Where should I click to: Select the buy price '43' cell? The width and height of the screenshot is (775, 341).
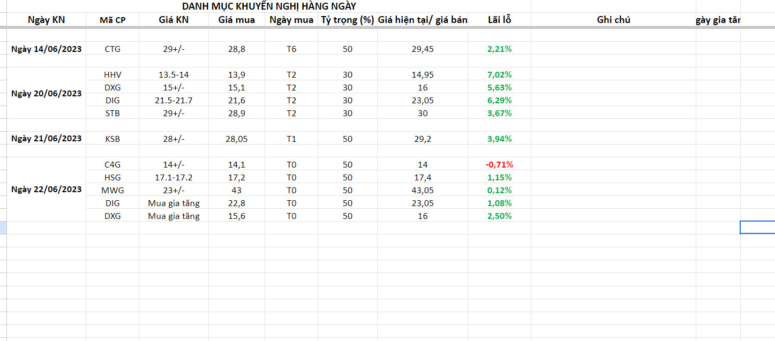point(237,190)
